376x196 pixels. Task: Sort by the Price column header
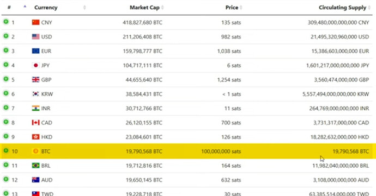[232, 8]
